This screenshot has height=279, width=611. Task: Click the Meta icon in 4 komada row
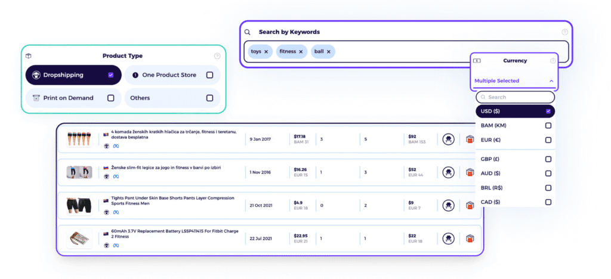pos(116,146)
